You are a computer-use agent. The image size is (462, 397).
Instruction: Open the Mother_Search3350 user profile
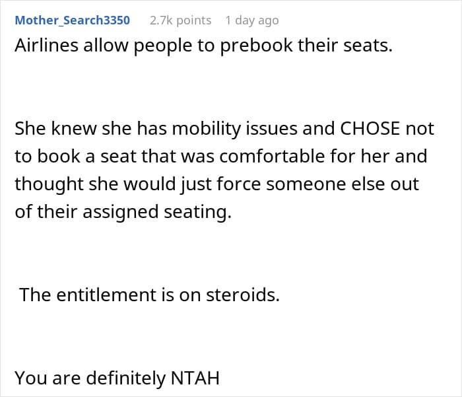[x=72, y=20]
